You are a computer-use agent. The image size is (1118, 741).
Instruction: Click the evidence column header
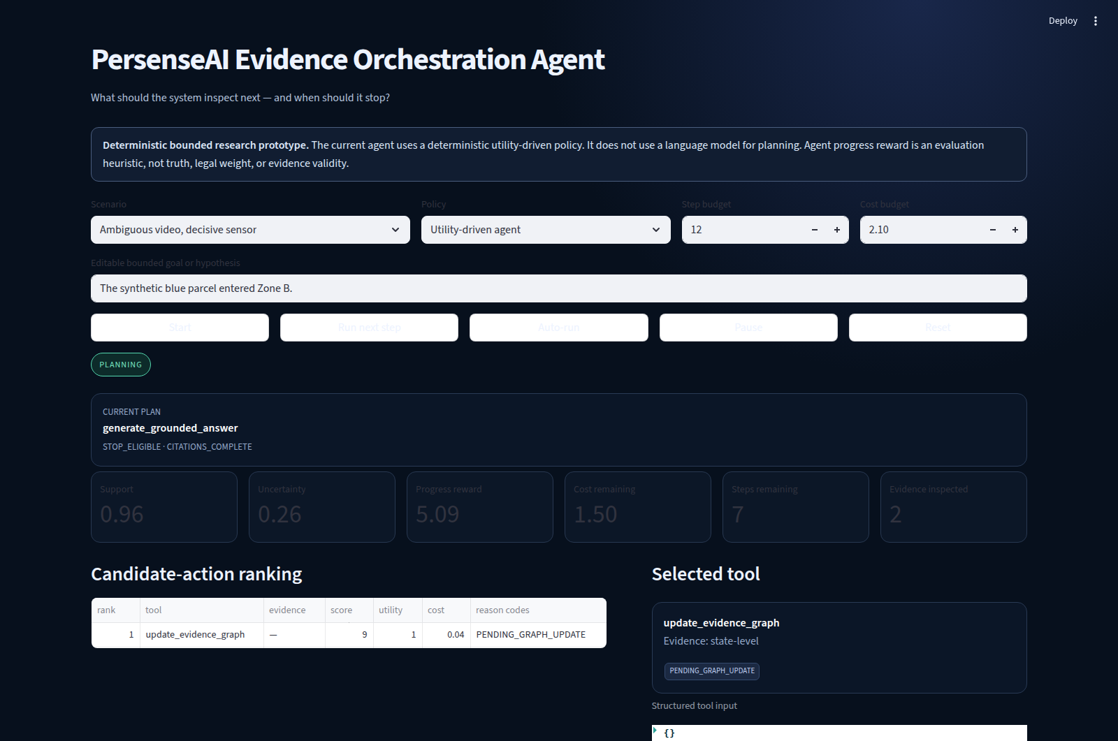click(294, 610)
